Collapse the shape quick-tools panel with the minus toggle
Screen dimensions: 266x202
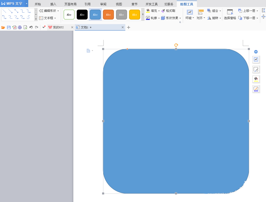click(256, 52)
